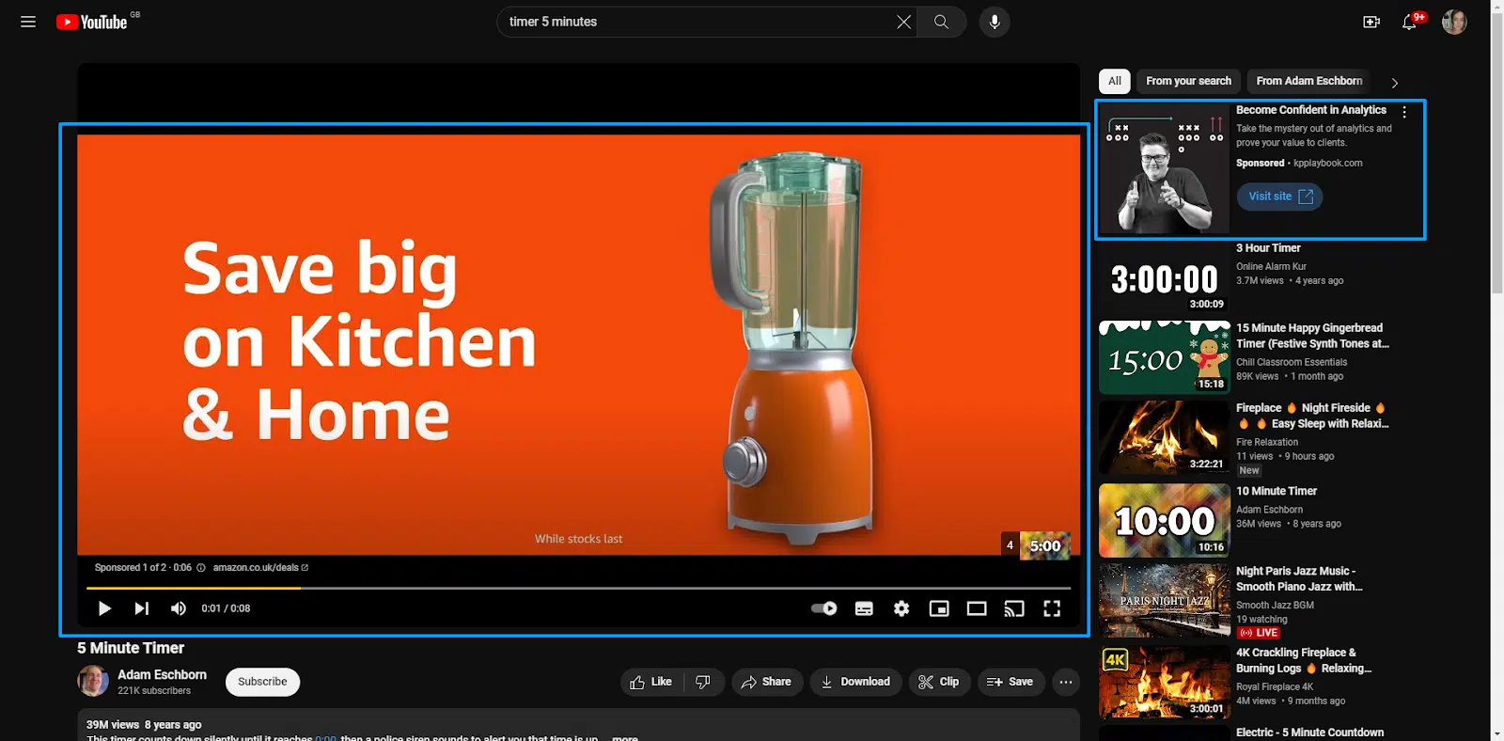The height and width of the screenshot is (741, 1504).
Task: Click the Online Alarm Kur channel name
Action: pyautogui.click(x=1271, y=267)
